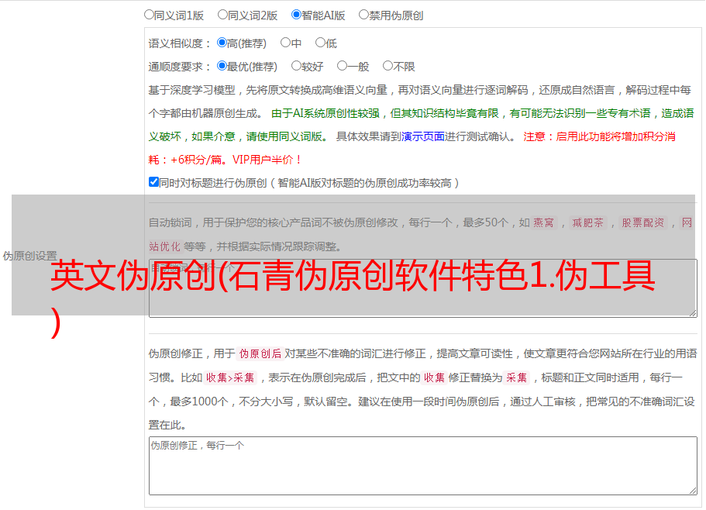
Task: Toggle 同时对标题进行伪原创 checkbox
Action: coord(153,182)
